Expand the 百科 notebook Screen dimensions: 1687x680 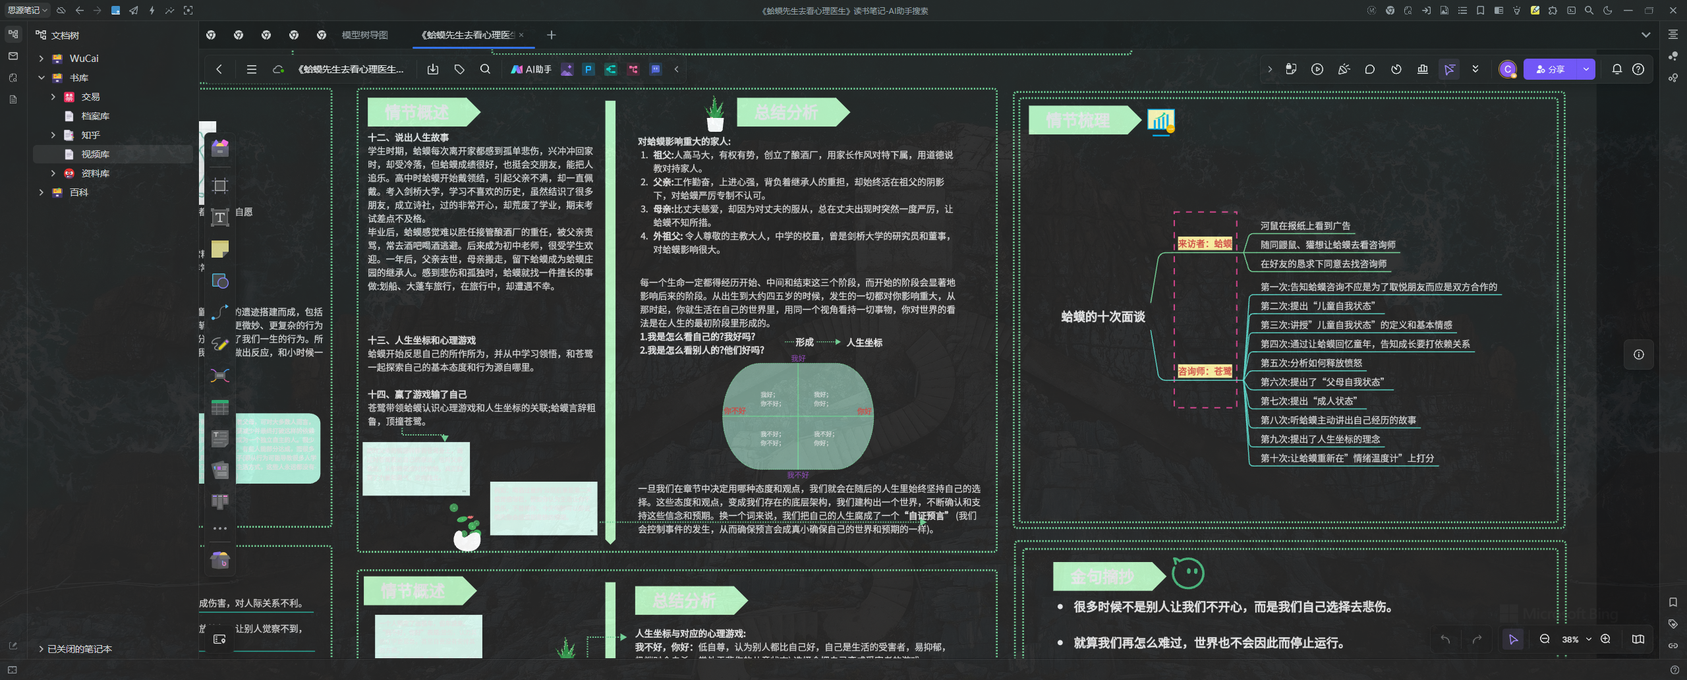click(42, 192)
